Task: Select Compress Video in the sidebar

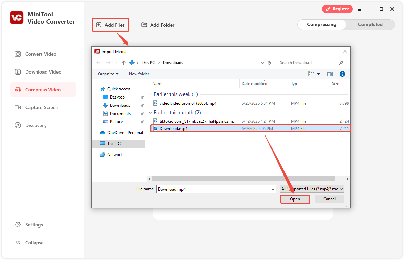Action: point(43,90)
